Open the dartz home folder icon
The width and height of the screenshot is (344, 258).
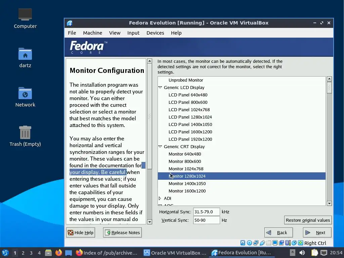pos(25,58)
